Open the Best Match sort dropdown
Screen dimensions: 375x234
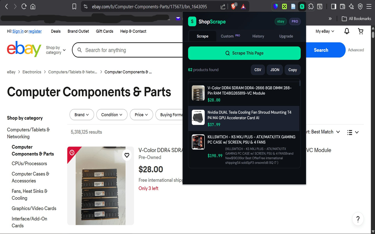[323, 132]
